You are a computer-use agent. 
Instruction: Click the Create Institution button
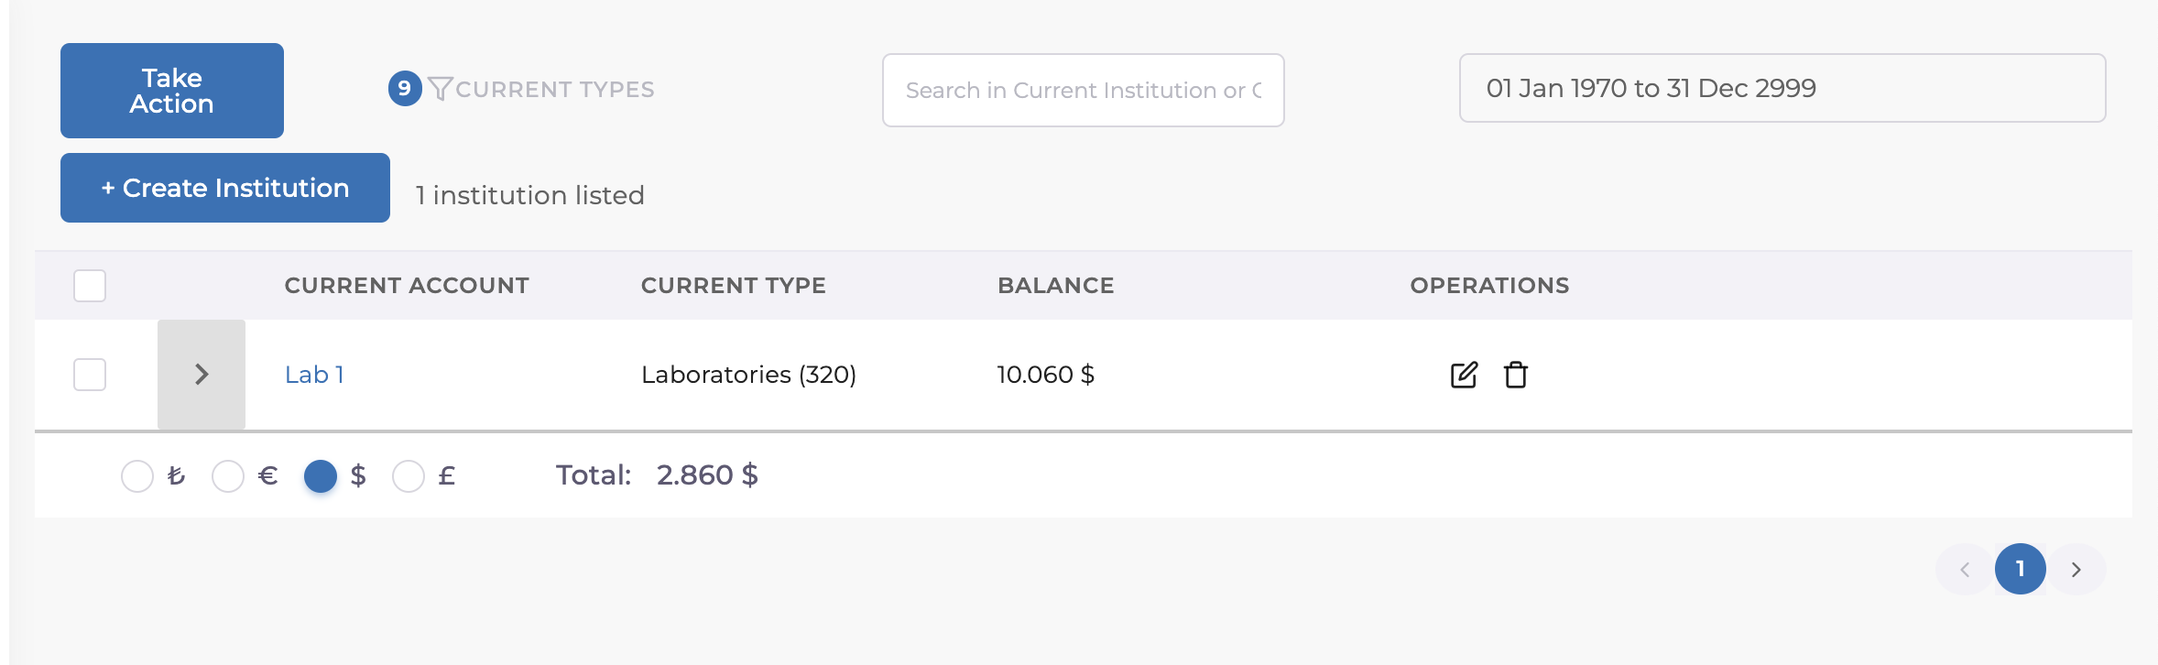tap(225, 188)
